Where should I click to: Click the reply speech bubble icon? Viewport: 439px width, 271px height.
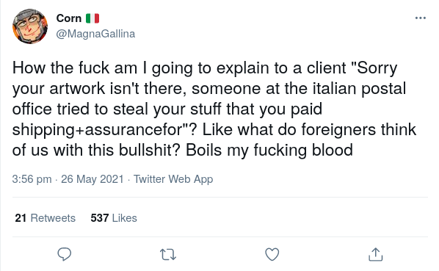click(65, 254)
